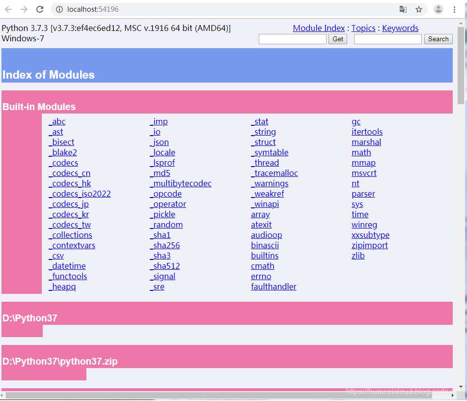This screenshot has width=467, height=401.
Task: Open the marshal module link
Action: pyautogui.click(x=366, y=142)
